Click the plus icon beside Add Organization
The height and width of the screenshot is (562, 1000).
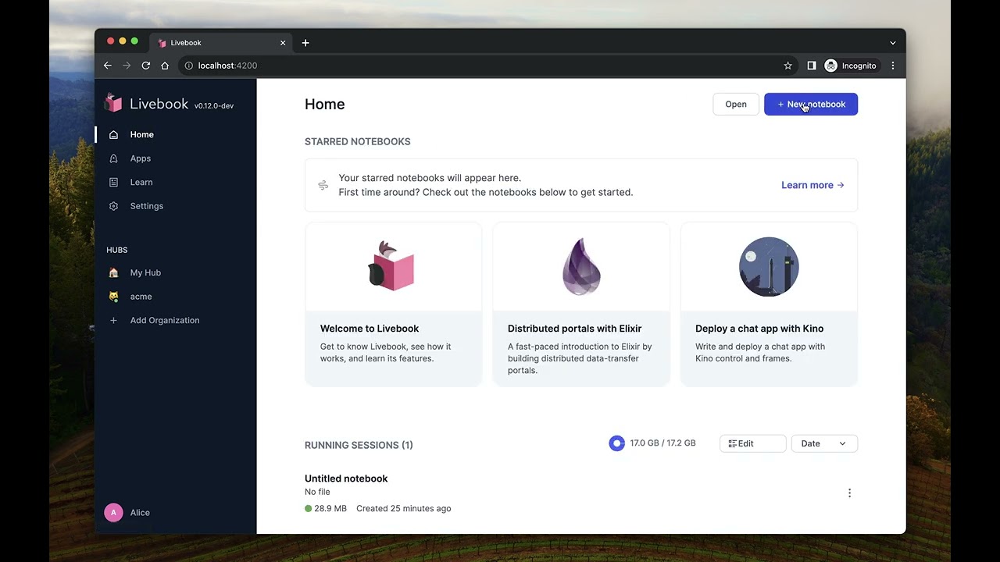[x=113, y=320]
